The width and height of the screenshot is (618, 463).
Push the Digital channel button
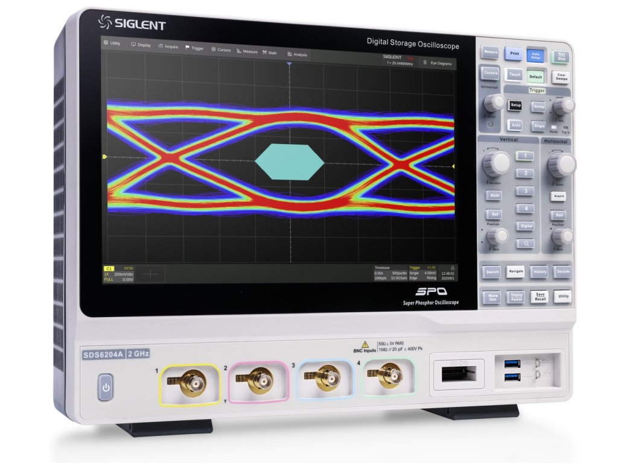coord(526,226)
